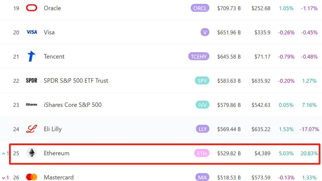Click the Mastercard circles logo
This screenshot has width=322, height=181.
click(31, 177)
